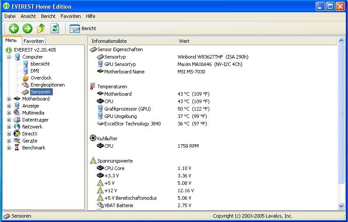This screenshot has height=222, width=348.
Task: Select the GPU Sensortyp row
Action: 120,64
